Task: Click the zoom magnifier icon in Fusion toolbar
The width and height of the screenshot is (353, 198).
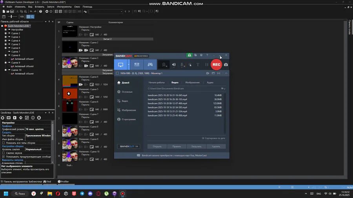Action: (33, 16)
